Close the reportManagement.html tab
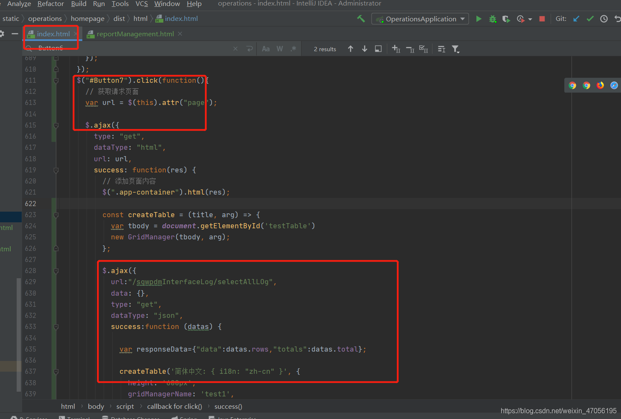Image resolution: width=621 pixels, height=419 pixels. (x=180, y=34)
